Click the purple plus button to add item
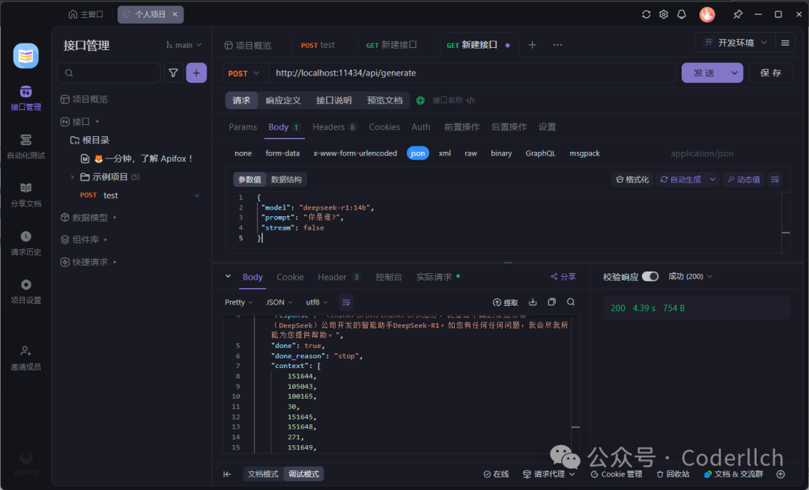Screen dimensions: 809x490 [196, 73]
